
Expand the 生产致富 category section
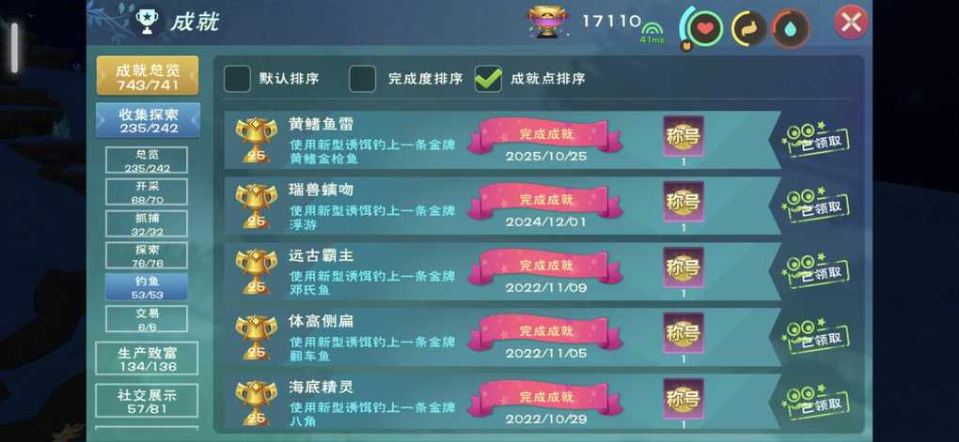(147, 358)
